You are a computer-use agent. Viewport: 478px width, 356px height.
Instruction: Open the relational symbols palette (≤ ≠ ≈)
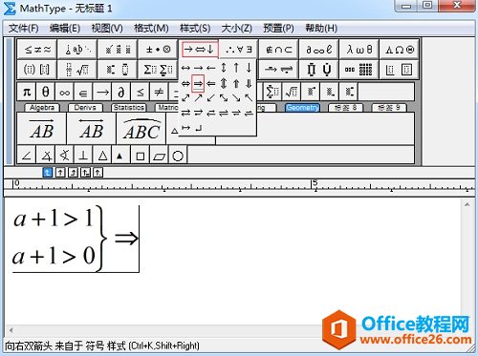tap(37, 50)
